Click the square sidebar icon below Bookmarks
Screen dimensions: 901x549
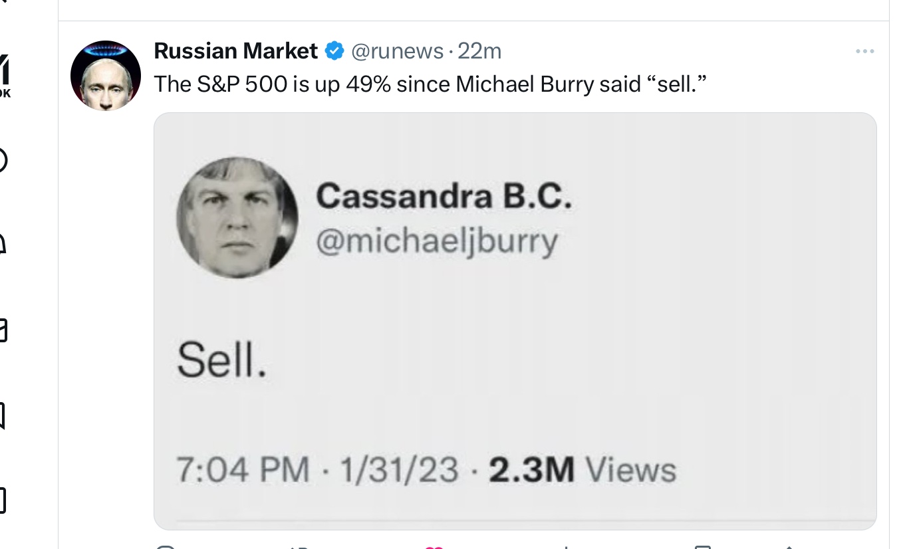point(3,500)
